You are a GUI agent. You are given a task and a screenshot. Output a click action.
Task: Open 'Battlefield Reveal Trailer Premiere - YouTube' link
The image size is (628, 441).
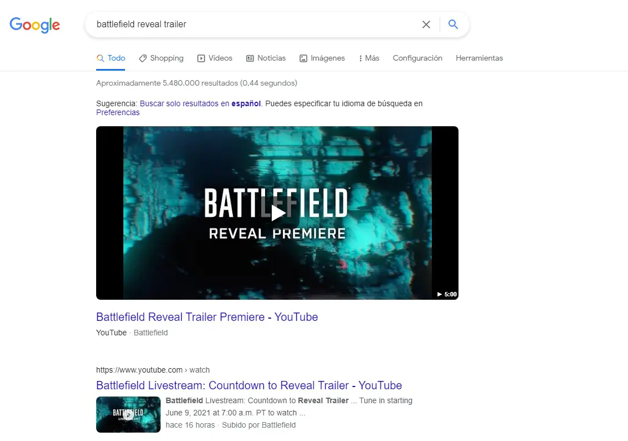tap(207, 317)
